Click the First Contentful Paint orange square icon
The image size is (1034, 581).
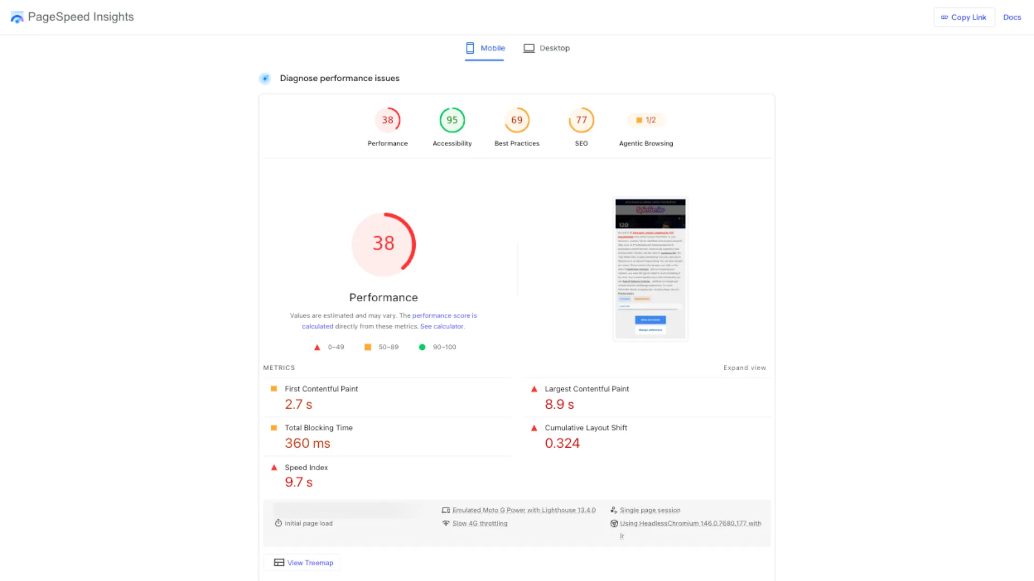coord(274,388)
